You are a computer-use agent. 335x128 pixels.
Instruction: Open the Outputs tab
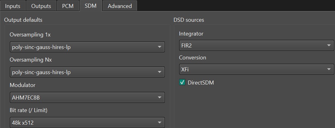(41, 6)
